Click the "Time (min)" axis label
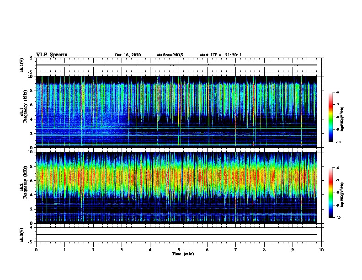 coord(183,254)
